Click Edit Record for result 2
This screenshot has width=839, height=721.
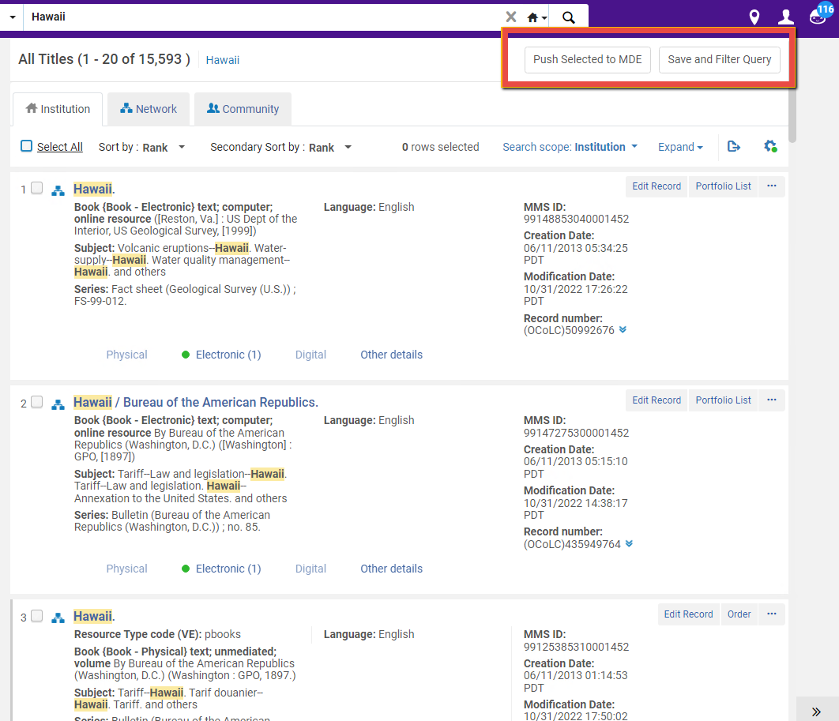click(656, 400)
